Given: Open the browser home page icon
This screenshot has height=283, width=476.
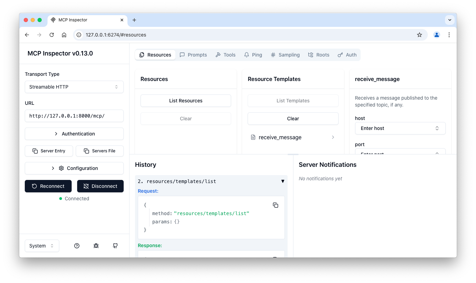Looking at the screenshot, I should [64, 35].
